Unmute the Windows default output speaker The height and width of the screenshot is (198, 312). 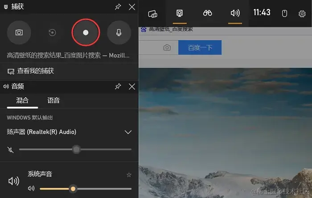[x=10, y=150]
